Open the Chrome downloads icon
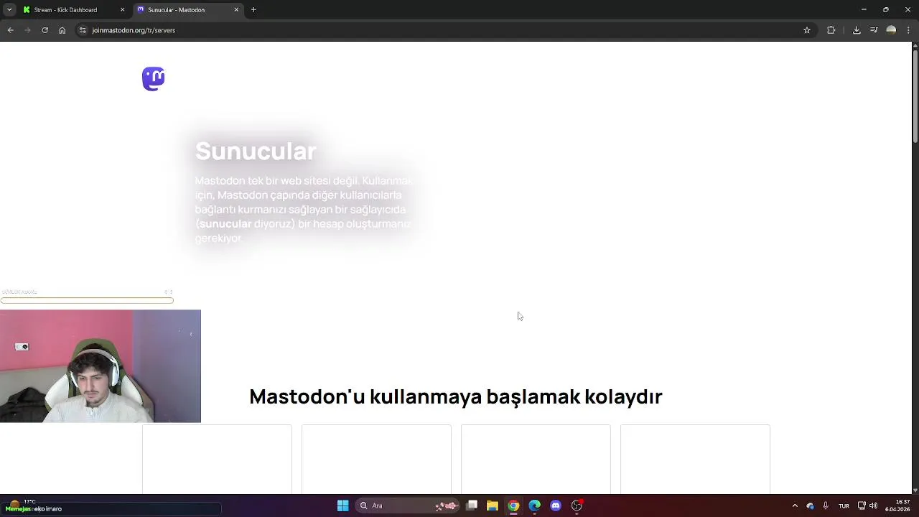Screen dimensions: 919x517 pyautogui.click(x=857, y=30)
